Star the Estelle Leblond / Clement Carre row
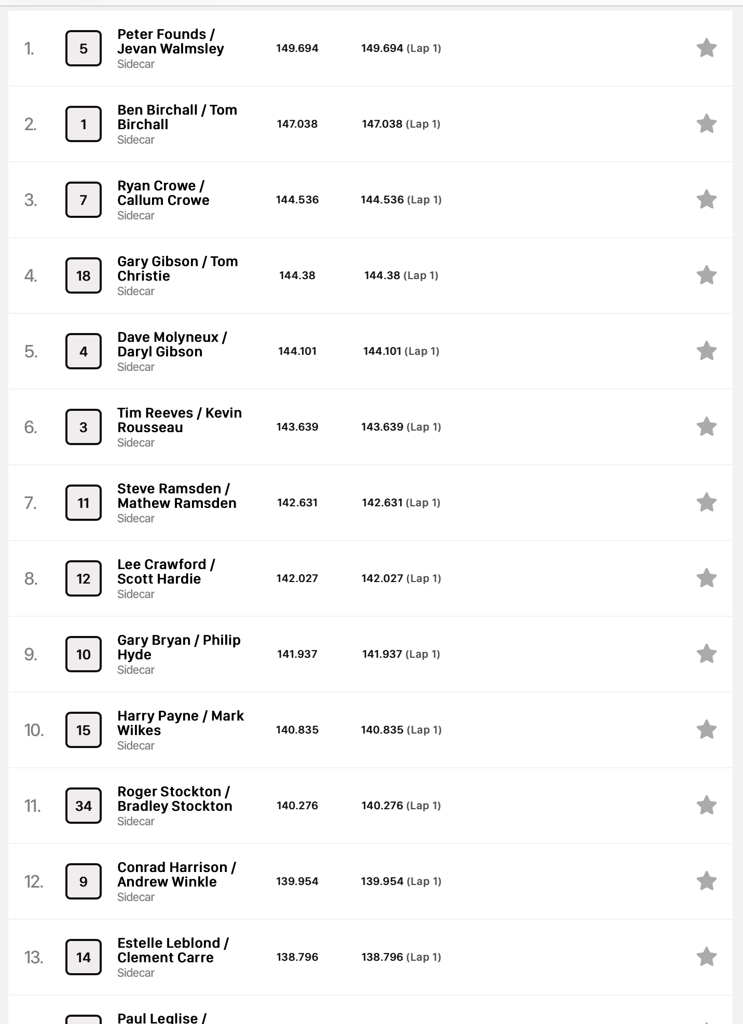This screenshot has height=1024, width=743. coord(706,957)
